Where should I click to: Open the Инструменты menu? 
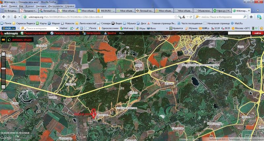[55, 6]
